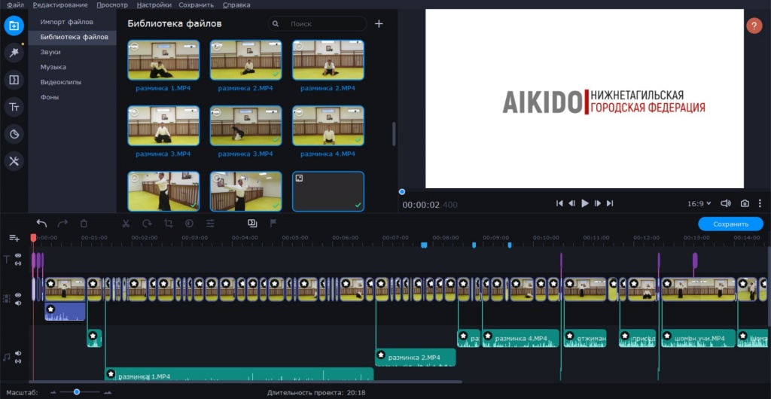Screen dimensions: 771x399
Task: Open the Сохранить menu in menu bar
Action: click(197, 5)
